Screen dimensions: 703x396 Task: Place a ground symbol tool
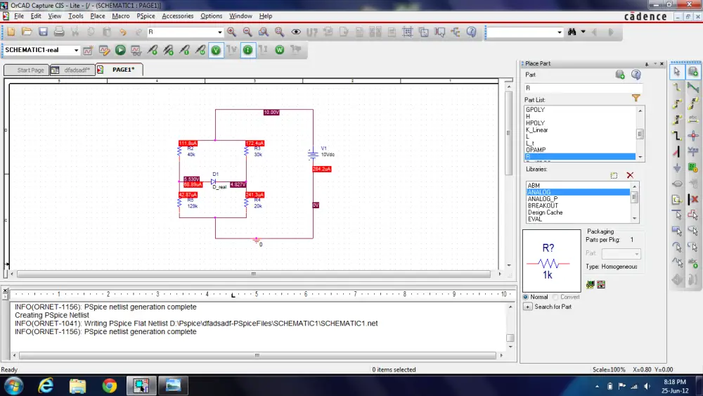pos(677,167)
